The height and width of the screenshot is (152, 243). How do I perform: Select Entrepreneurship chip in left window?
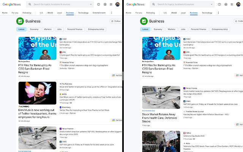96,29
